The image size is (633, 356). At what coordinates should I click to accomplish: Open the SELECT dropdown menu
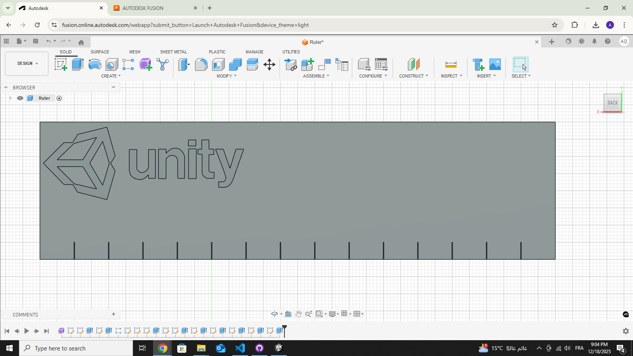click(521, 76)
